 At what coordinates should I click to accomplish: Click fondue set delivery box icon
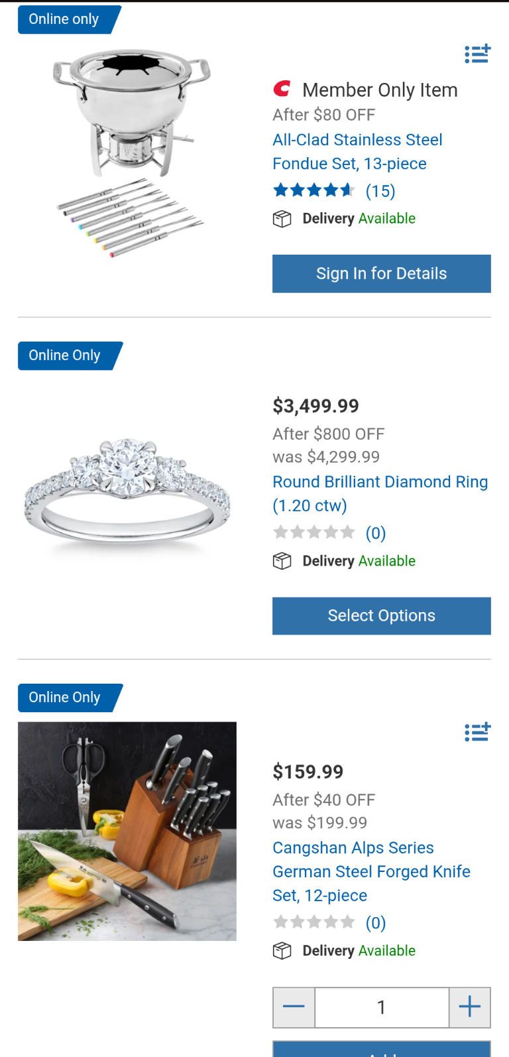pos(282,219)
